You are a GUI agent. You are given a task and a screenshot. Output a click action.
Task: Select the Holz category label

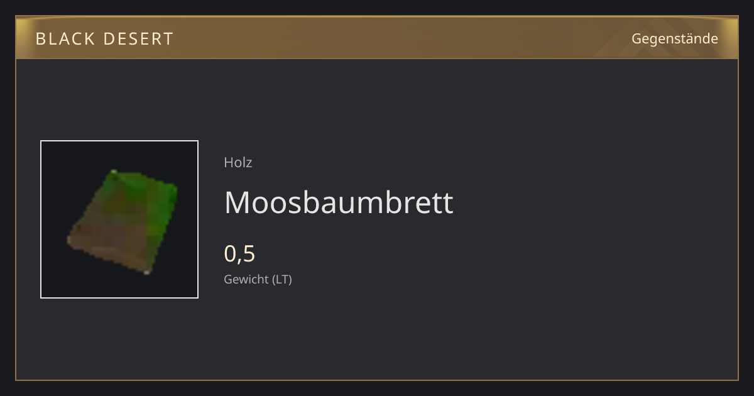click(x=238, y=162)
